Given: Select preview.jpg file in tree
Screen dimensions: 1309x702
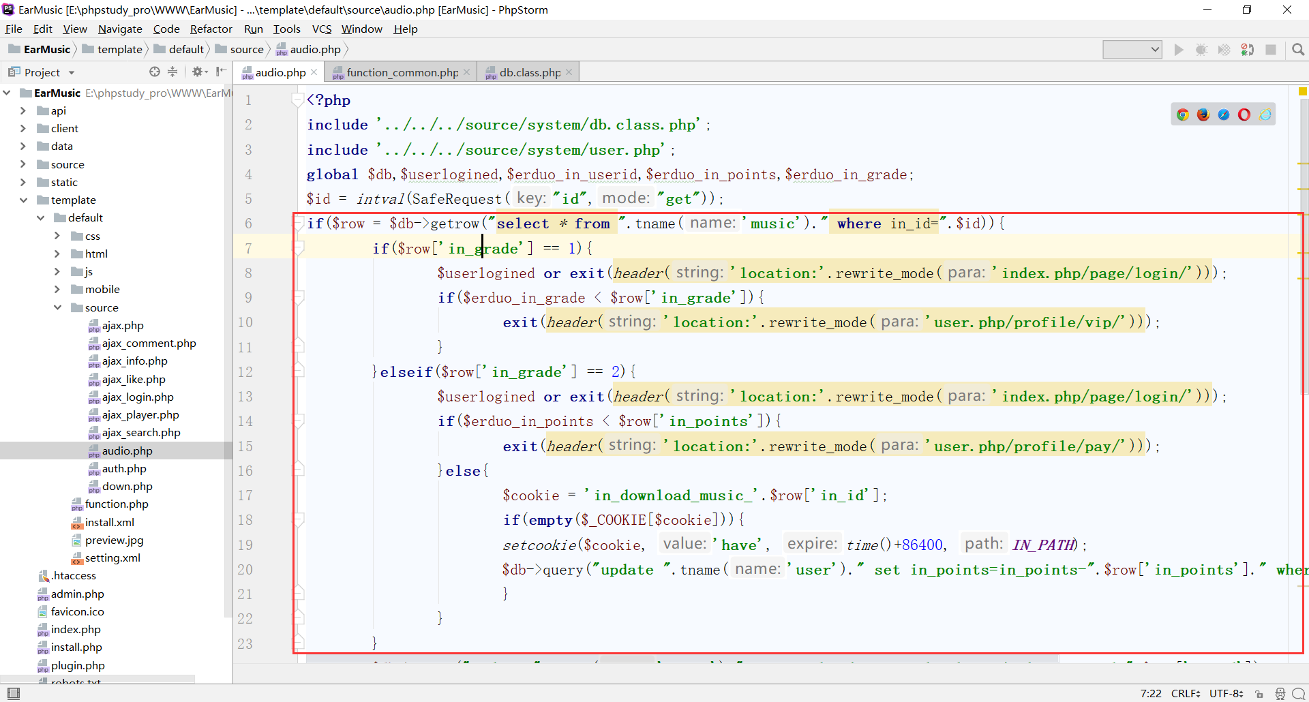Looking at the screenshot, I should pos(108,540).
